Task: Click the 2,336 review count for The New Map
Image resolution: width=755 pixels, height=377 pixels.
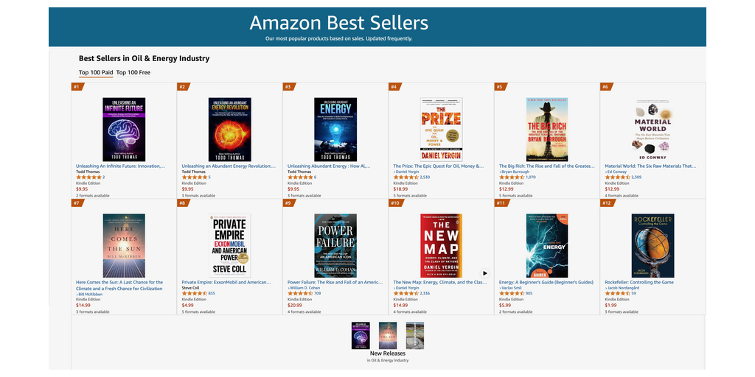Action: (x=425, y=293)
